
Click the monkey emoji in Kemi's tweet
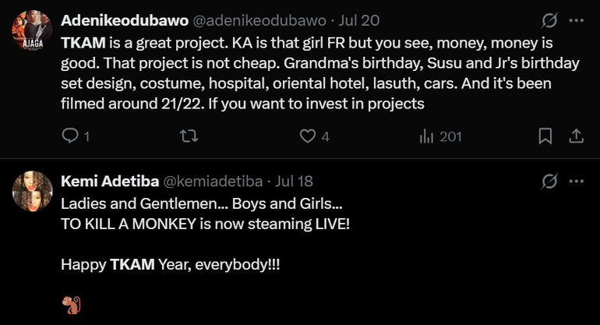click(x=72, y=303)
